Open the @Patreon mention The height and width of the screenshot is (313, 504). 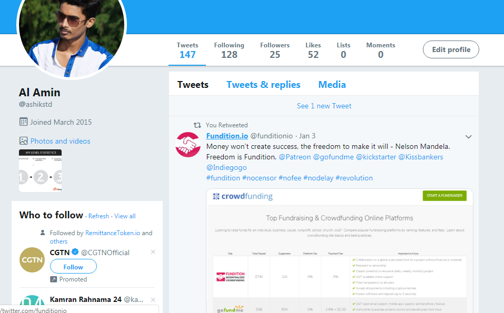[x=295, y=157]
